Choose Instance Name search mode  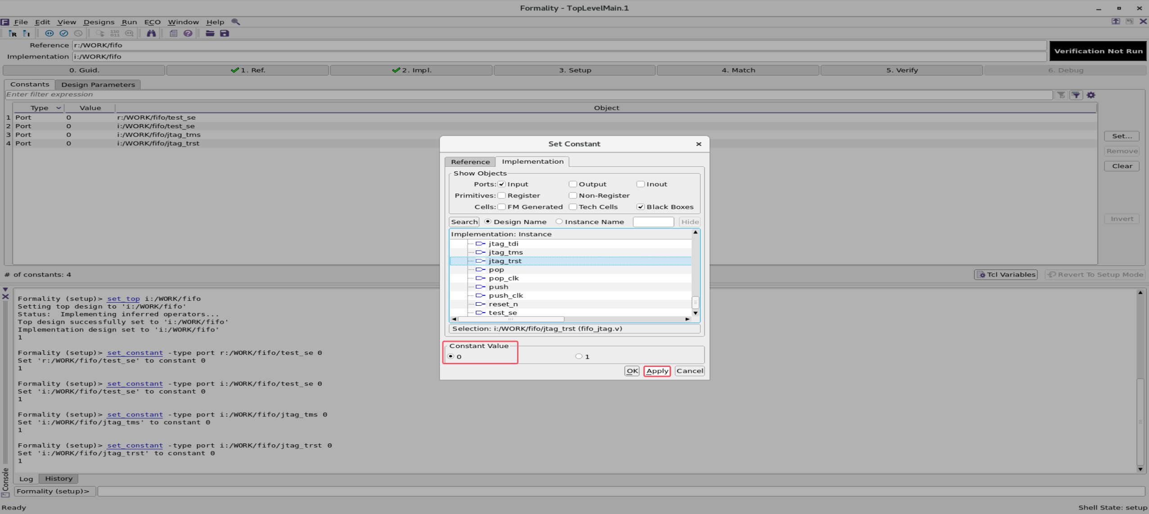pos(559,221)
